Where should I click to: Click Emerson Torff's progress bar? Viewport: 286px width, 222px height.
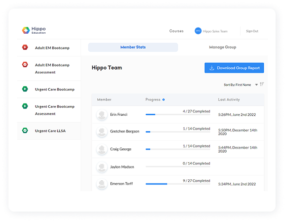pyautogui.click(x=177, y=184)
